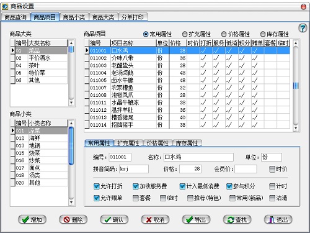
Task: Select 平价酒水 in the 商品大类 list
Action: [x=39, y=58]
